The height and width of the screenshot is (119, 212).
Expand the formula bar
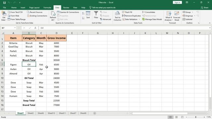coord(210,28)
